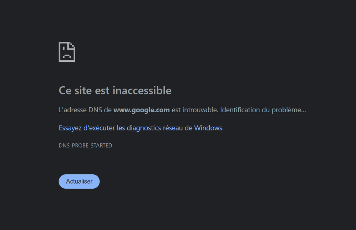The image size is (356, 230).
Task: Click "Essayez" at the start of the link
Action: (x=70, y=128)
